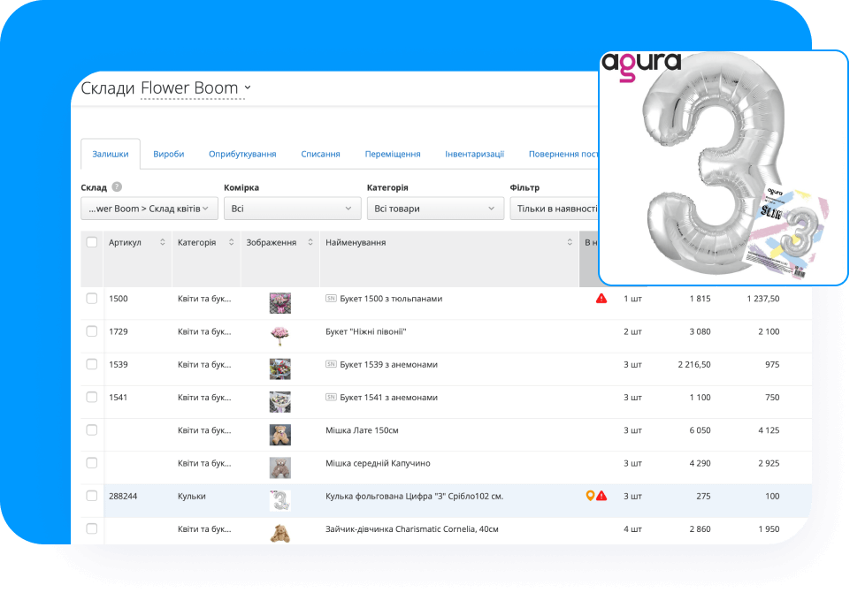Click the teddy bear thumbnail for Мішка середній Капучино
Image resolution: width=865 pixels, height=608 pixels.
(x=279, y=463)
